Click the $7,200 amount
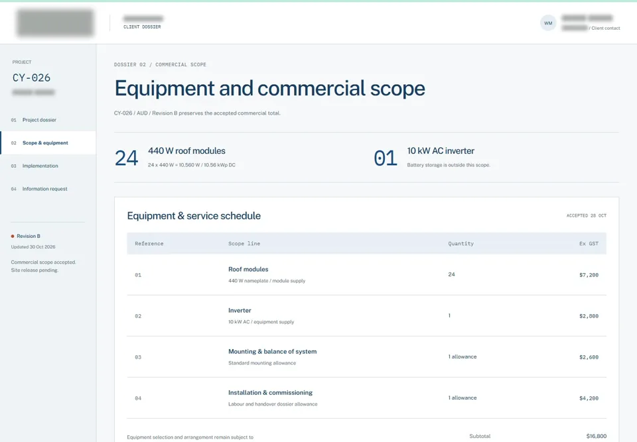The image size is (637, 442). pyautogui.click(x=589, y=275)
